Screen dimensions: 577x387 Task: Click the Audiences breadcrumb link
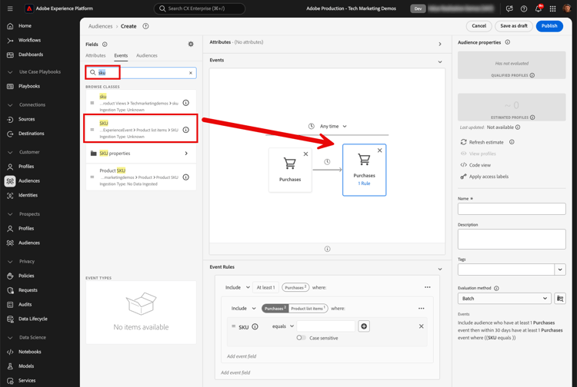click(x=100, y=26)
